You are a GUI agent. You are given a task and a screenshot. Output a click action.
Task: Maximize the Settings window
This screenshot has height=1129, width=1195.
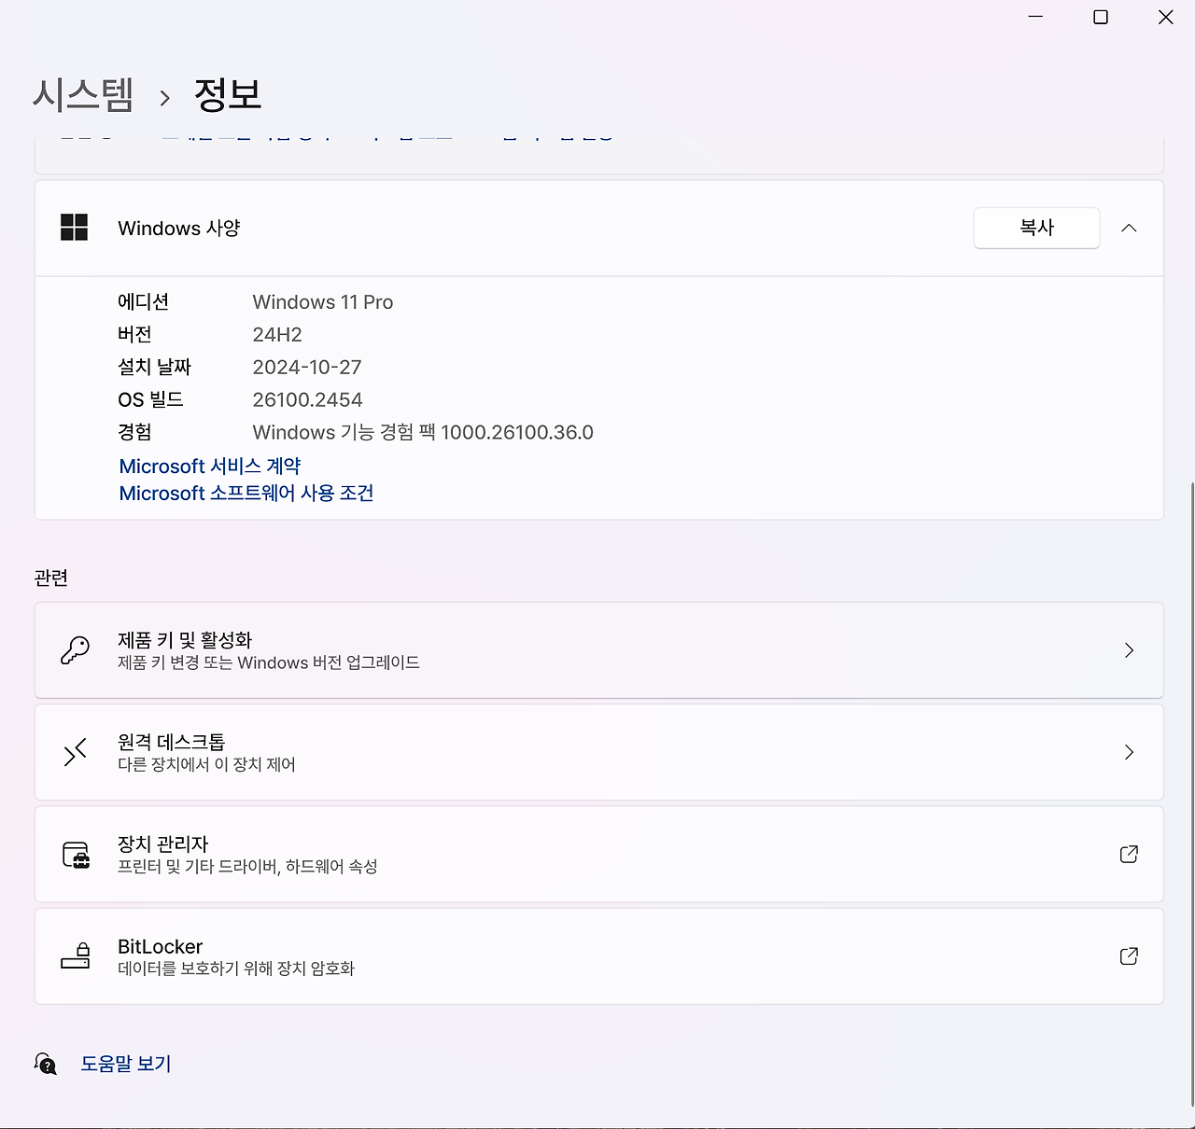click(1101, 18)
